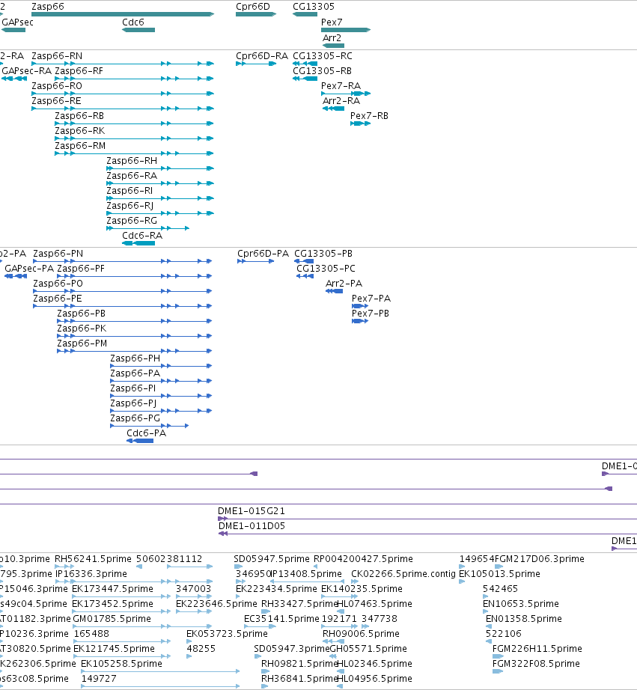
Task: Select BAC clone DME1-011D05
Action: point(252,526)
